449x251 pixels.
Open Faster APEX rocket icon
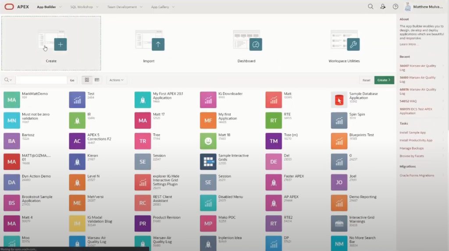[274, 182]
